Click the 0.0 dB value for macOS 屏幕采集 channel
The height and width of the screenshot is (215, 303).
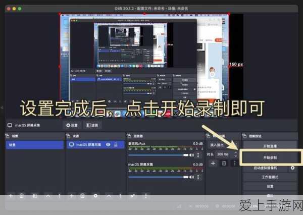click(x=197, y=165)
